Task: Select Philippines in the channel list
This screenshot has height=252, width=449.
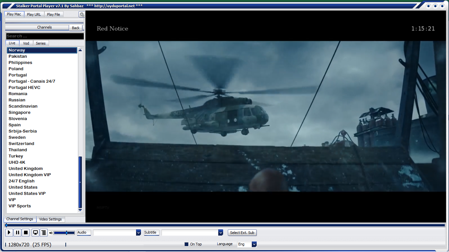Action: (42, 63)
